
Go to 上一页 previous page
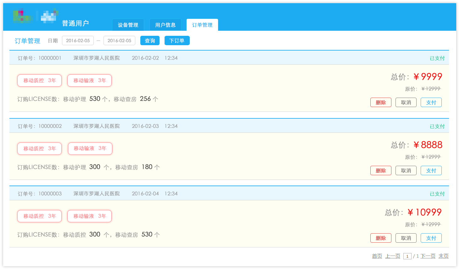(393, 256)
